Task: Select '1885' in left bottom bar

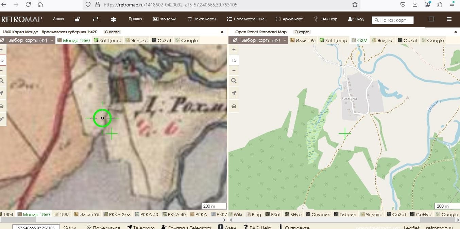Action: click(x=62, y=214)
